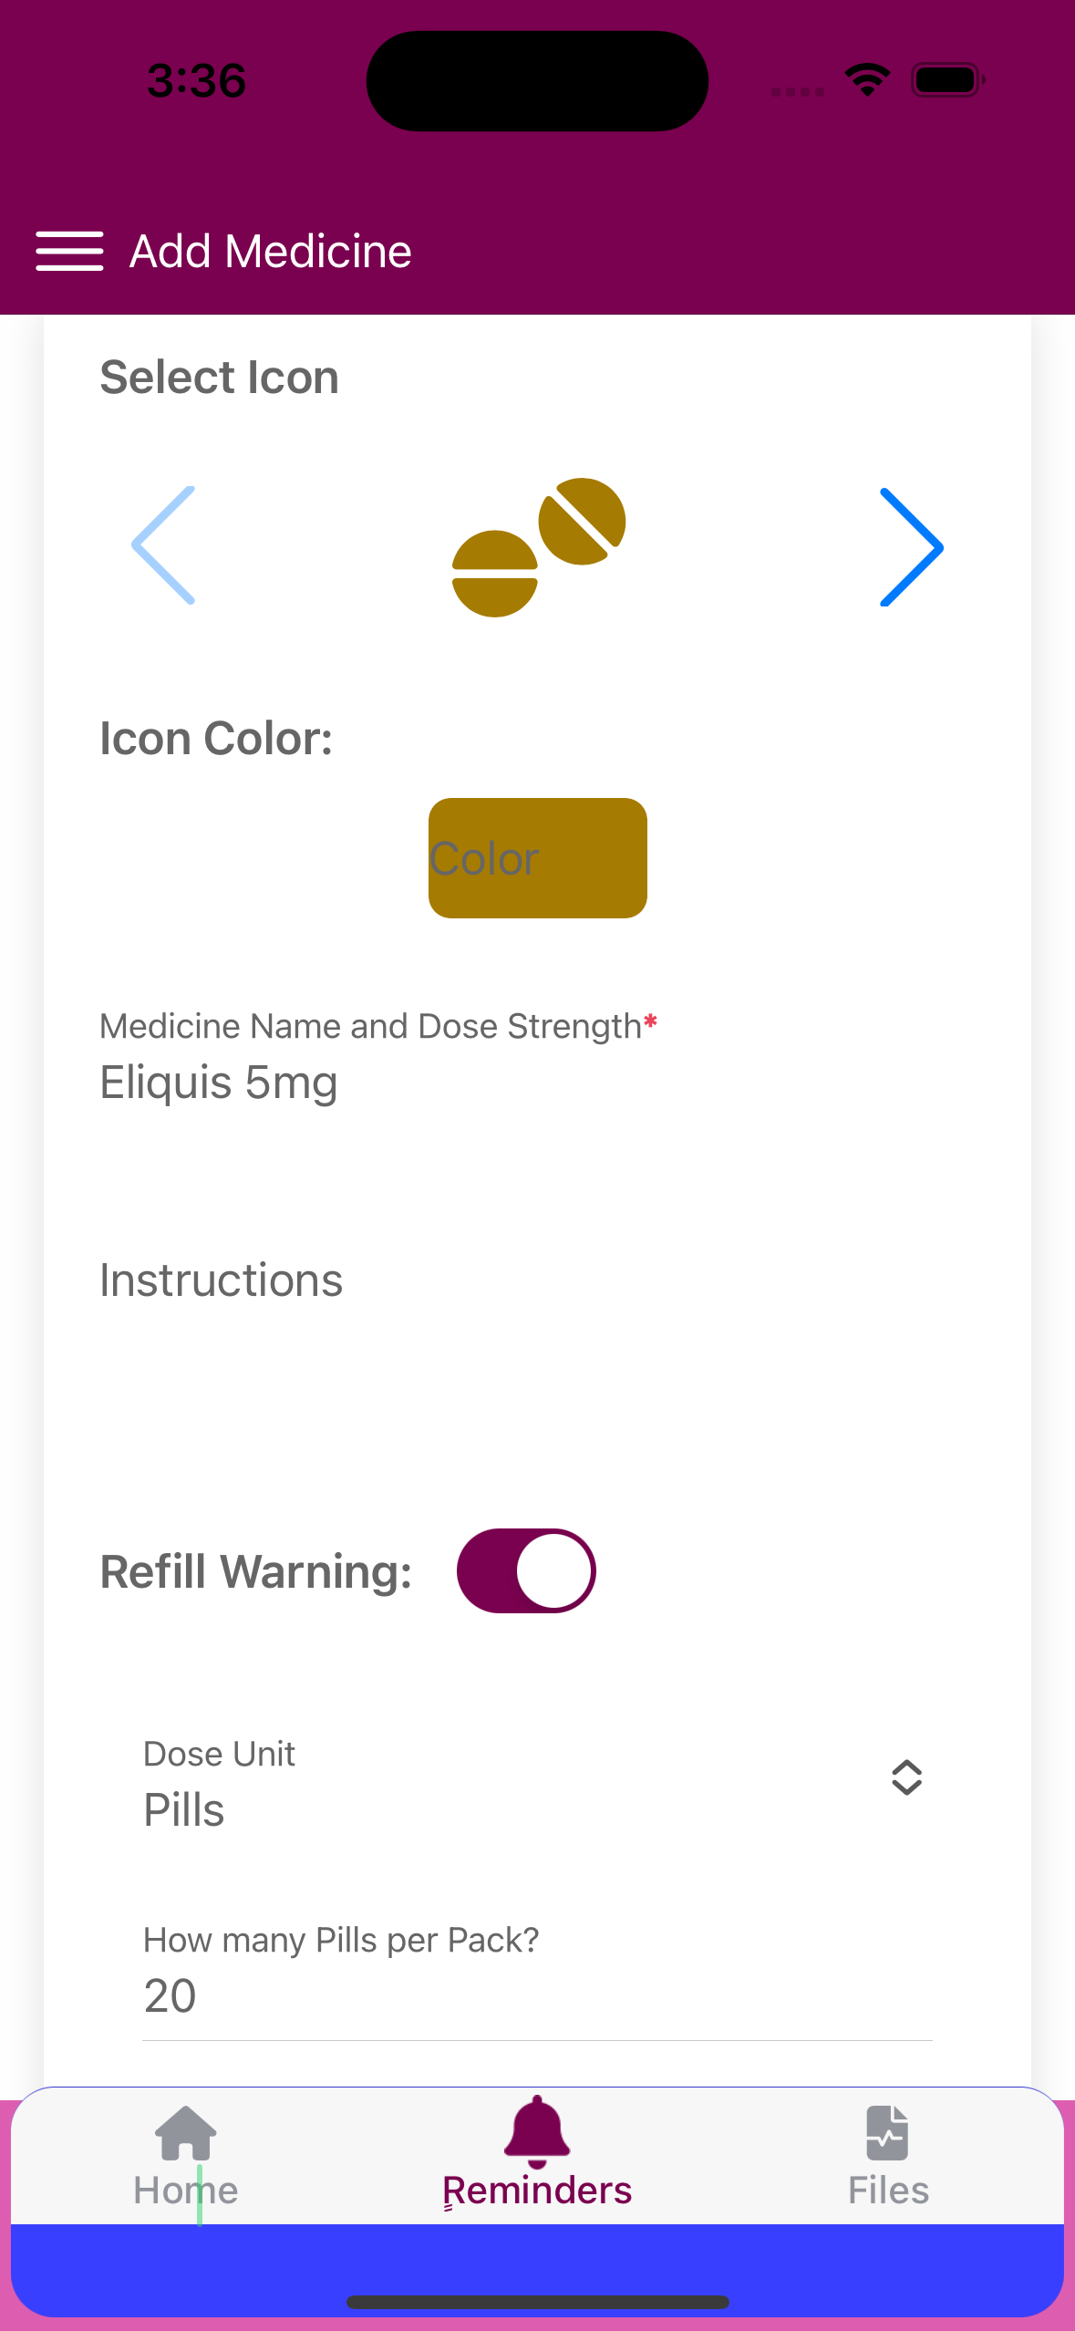Tap the Wi-Fi status icon
1075x2331 pixels.
(867, 80)
